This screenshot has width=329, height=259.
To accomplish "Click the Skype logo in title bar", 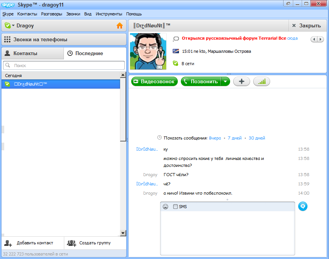I will coord(8,5).
